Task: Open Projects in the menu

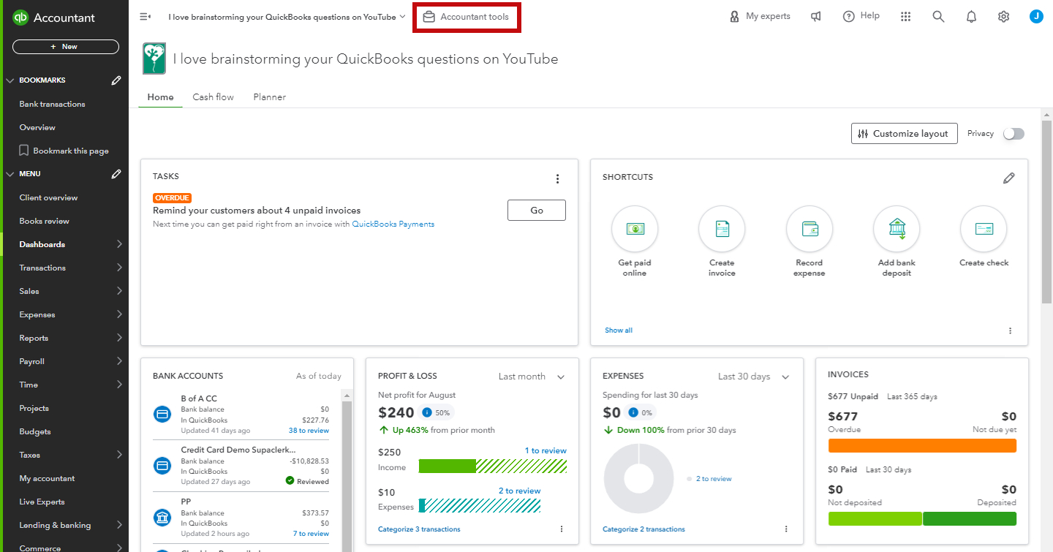Action: coord(34,408)
